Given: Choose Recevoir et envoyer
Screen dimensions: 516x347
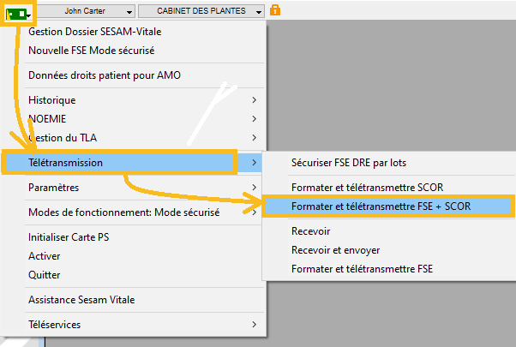Looking at the screenshot, I should pyautogui.click(x=335, y=250).
